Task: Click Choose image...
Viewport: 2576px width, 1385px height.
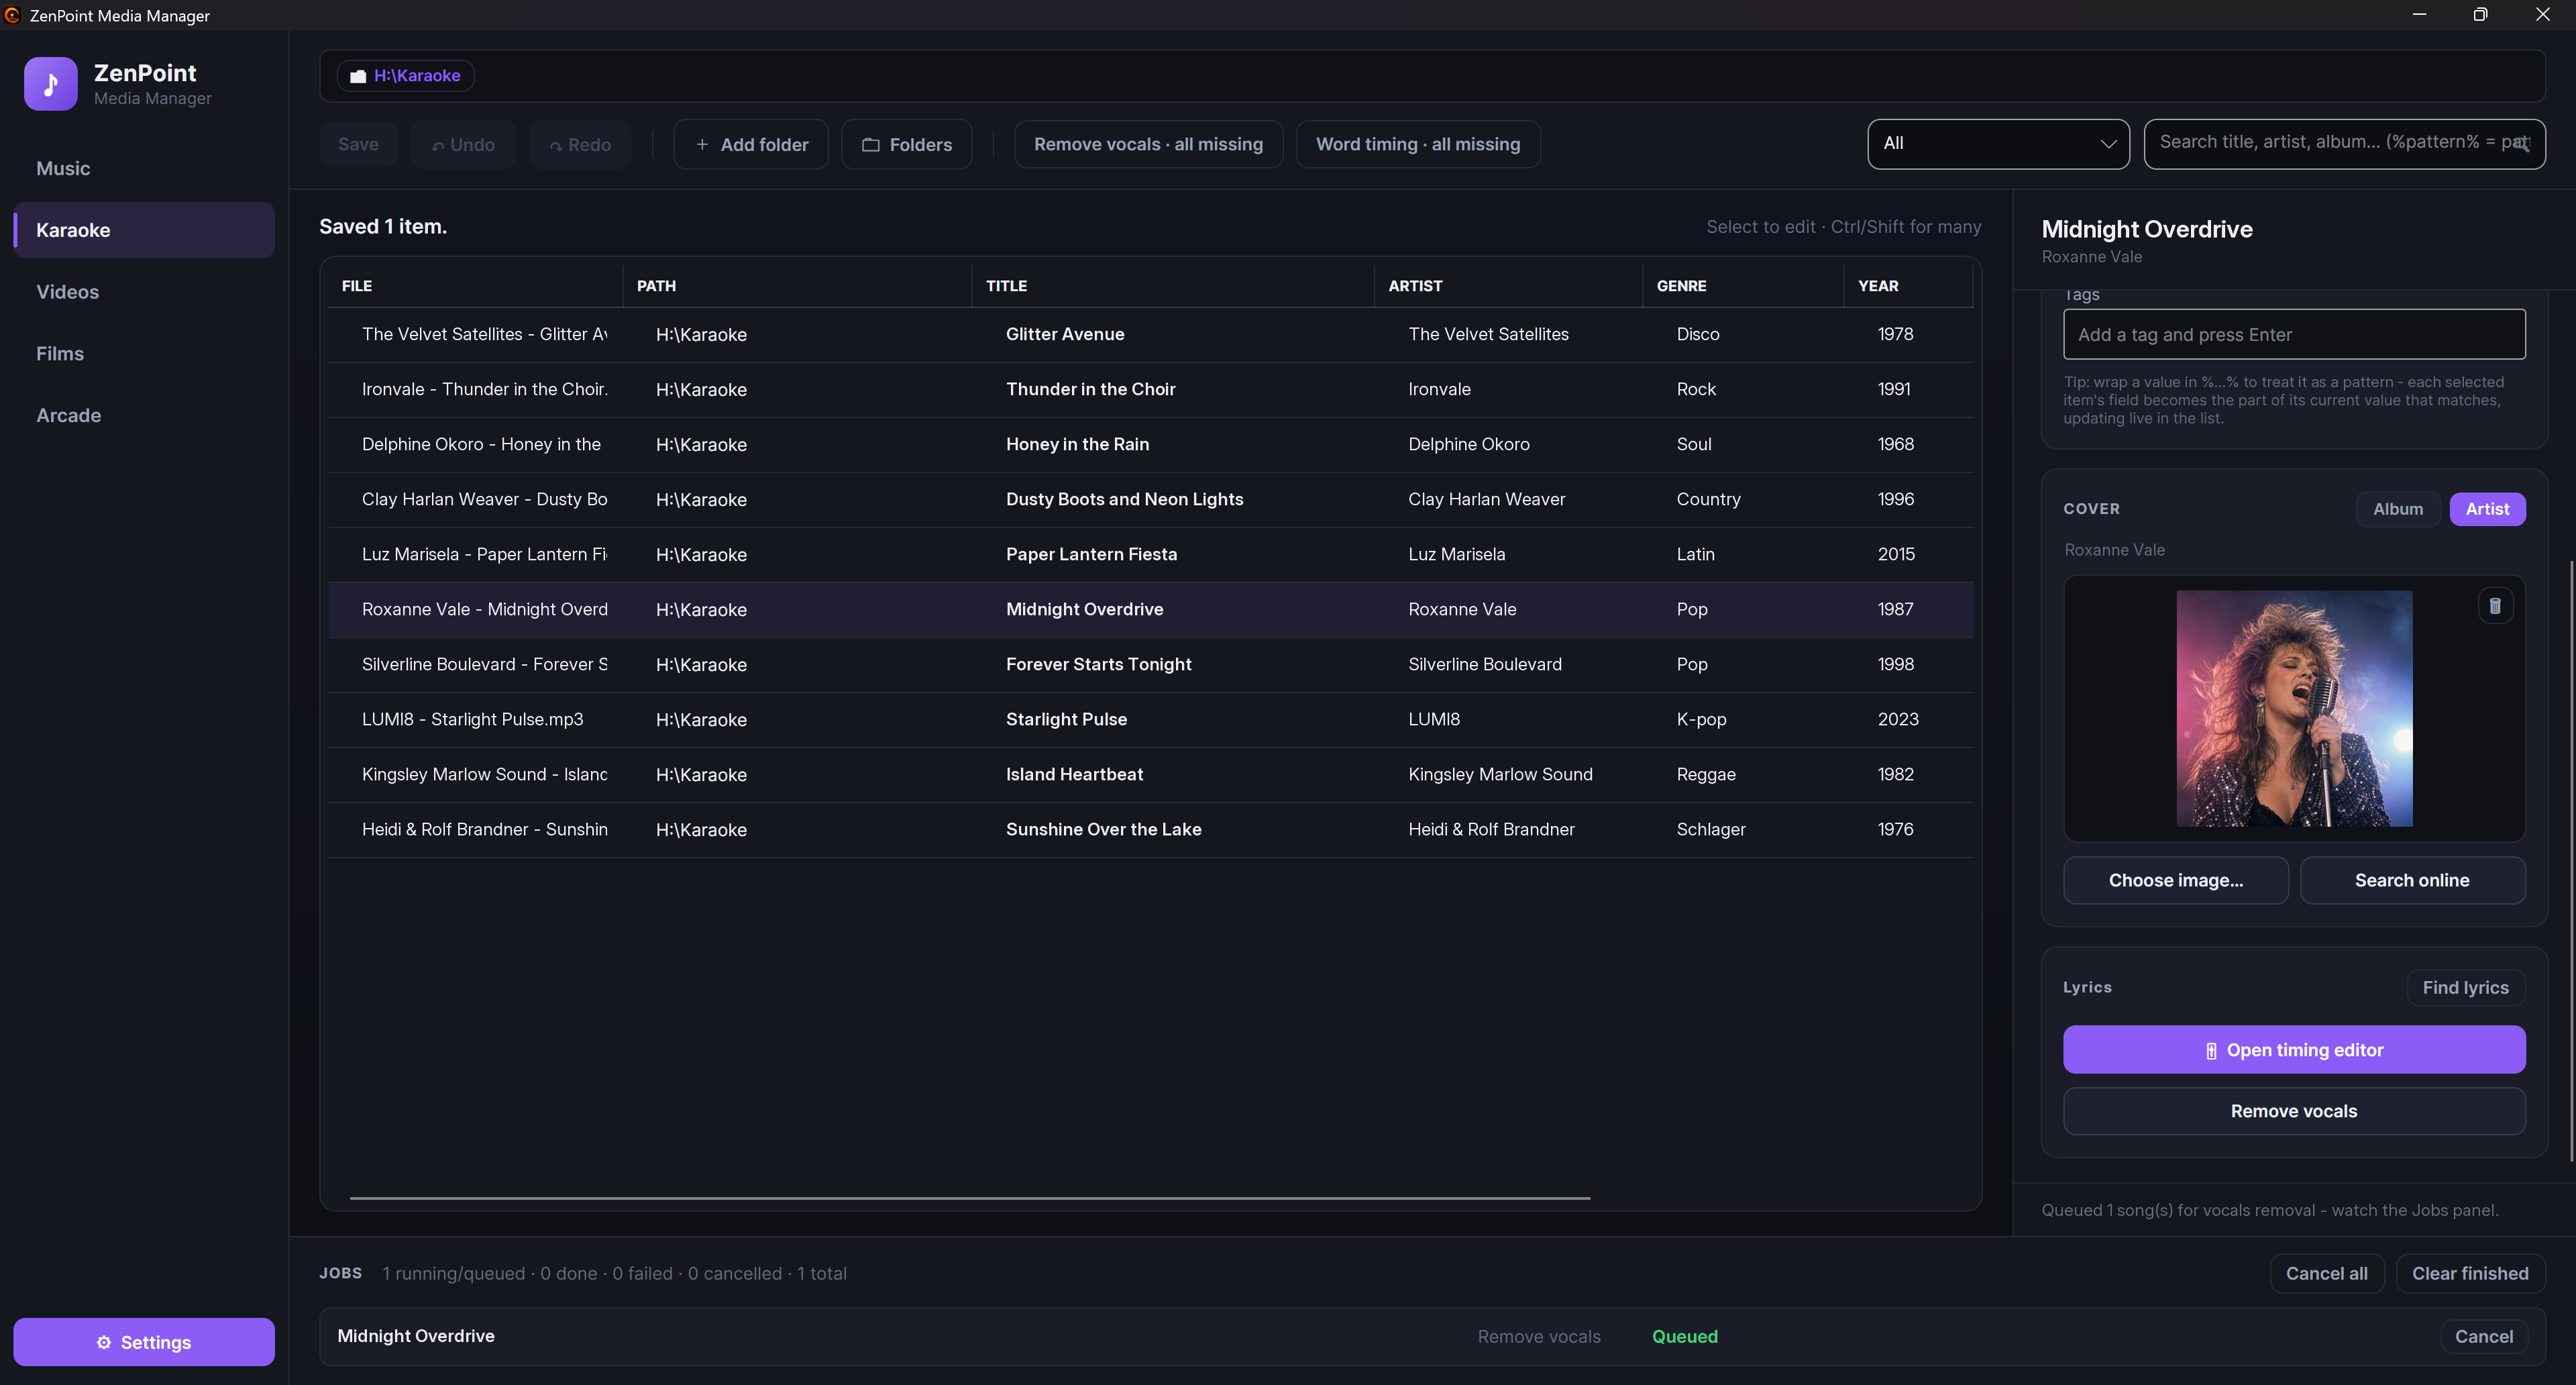Action: click(x=2176, y=881)
